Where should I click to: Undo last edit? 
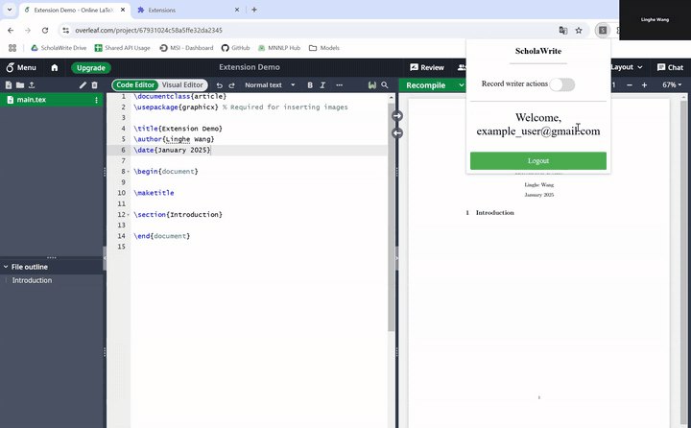pyautogui.click(x=220, y=85)
